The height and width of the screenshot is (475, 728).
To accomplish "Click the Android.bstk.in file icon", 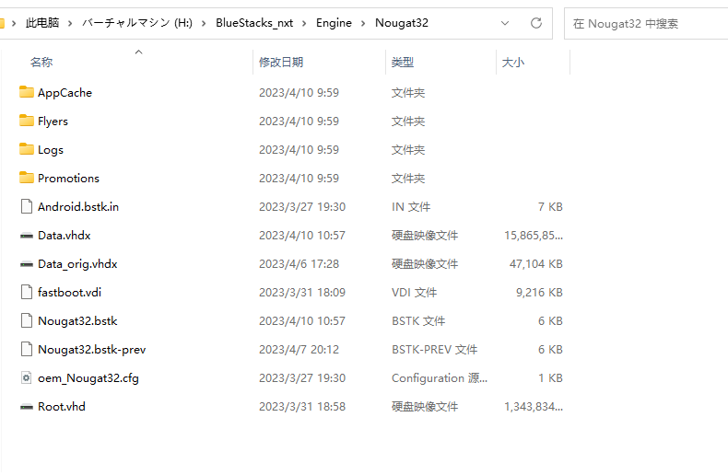I will (x=27, y=206).
